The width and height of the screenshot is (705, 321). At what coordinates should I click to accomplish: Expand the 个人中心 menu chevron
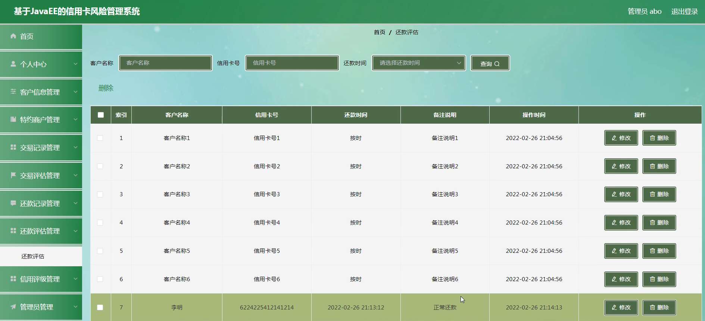pyautogui.click(x=75, y=64)
